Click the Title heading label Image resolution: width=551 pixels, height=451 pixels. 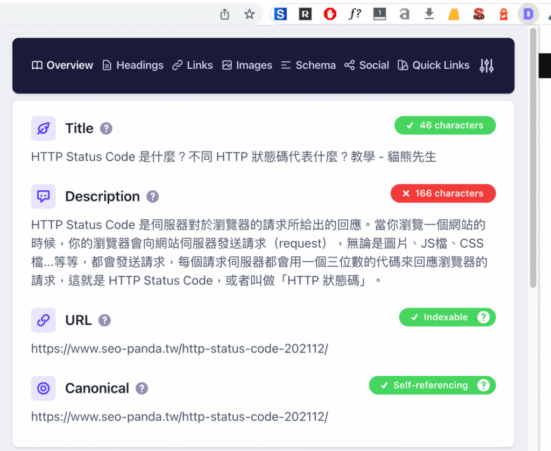click(x=80, y=128)
